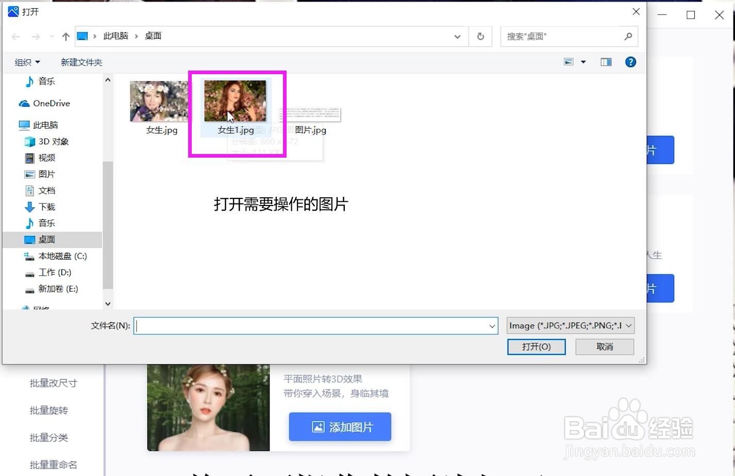Select 此电脑 in navigation pane
The height and width of the screenshot is (476, 735).
pos(38,125)
